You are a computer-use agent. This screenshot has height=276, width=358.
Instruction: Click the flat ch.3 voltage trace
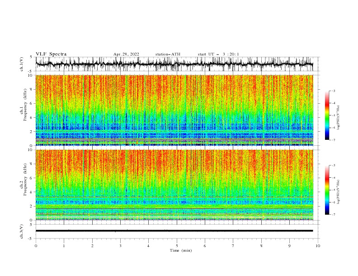pyautogui.click(x=174, y=231)
